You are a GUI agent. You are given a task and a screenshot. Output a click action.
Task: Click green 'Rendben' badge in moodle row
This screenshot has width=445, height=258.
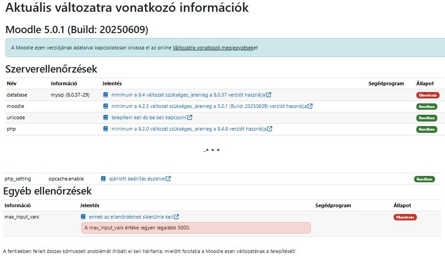(426, 107)
